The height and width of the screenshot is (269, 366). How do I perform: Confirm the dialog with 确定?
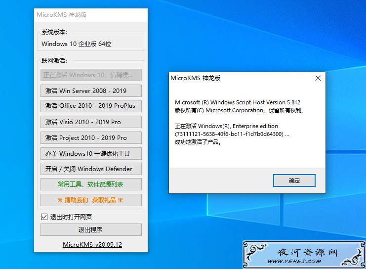click(x=294, y=180)
